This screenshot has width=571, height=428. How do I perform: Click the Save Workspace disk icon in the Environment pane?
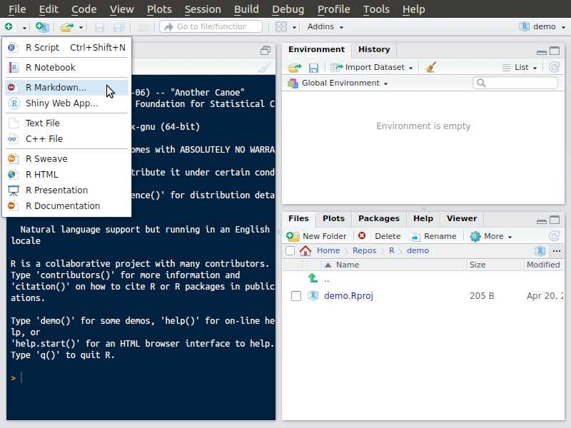[313, 68]
